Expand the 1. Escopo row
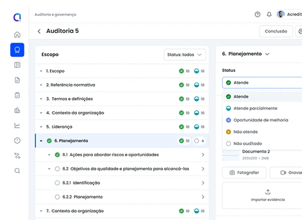Image resolution: width=302 pixels, height=220 pixels. click(x=41, y=71)
